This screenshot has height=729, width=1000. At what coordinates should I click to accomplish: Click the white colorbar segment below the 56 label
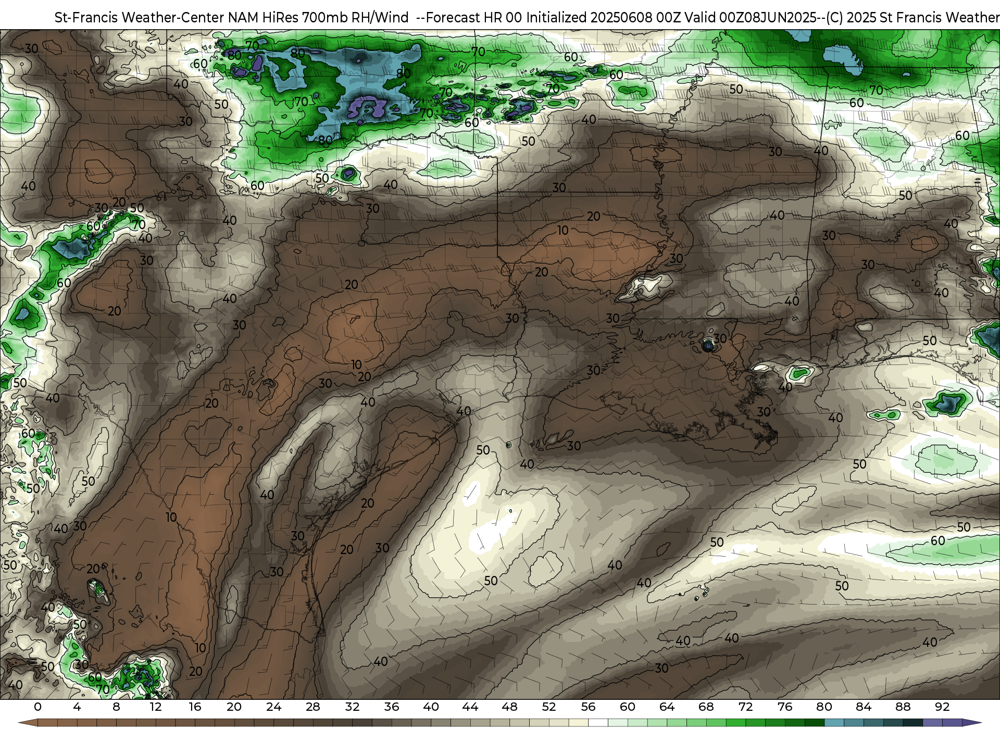[x=598, y=723]
